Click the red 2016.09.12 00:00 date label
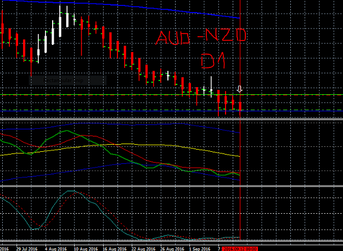Screen dimensions: 343x251 pos(240,249)
